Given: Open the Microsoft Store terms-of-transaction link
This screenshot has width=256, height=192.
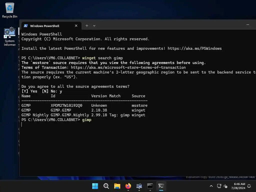Looking at the screenshot, I should tap(128, 67).
